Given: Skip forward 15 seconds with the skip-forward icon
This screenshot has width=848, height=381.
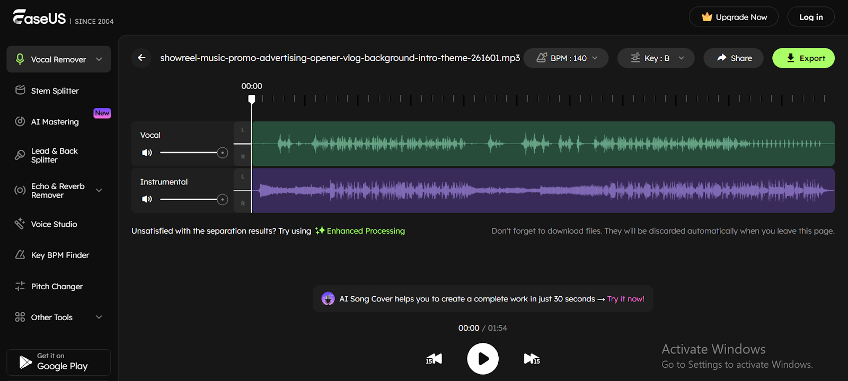Looking at the screenshot, I should [532, 359].
